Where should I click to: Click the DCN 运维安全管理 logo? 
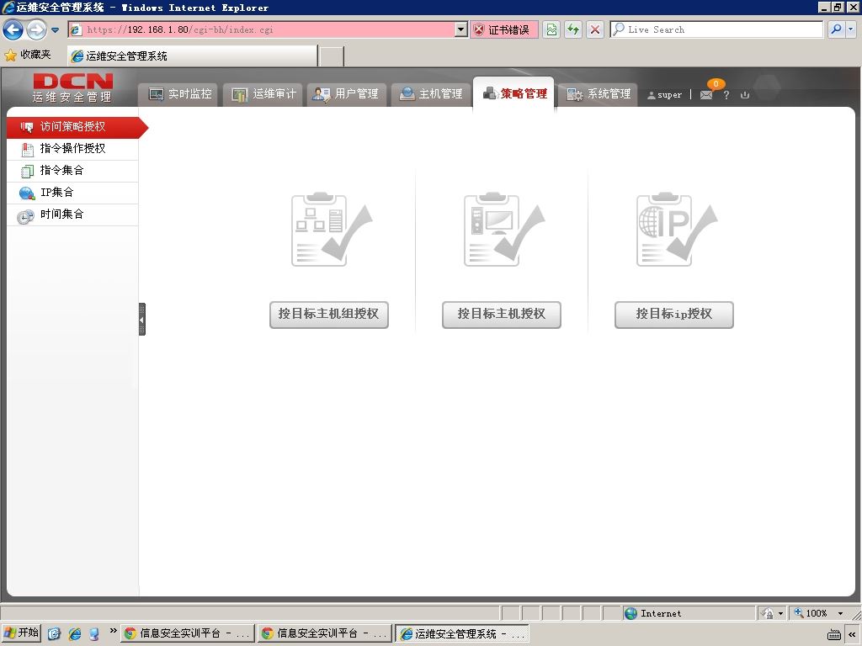72,87
